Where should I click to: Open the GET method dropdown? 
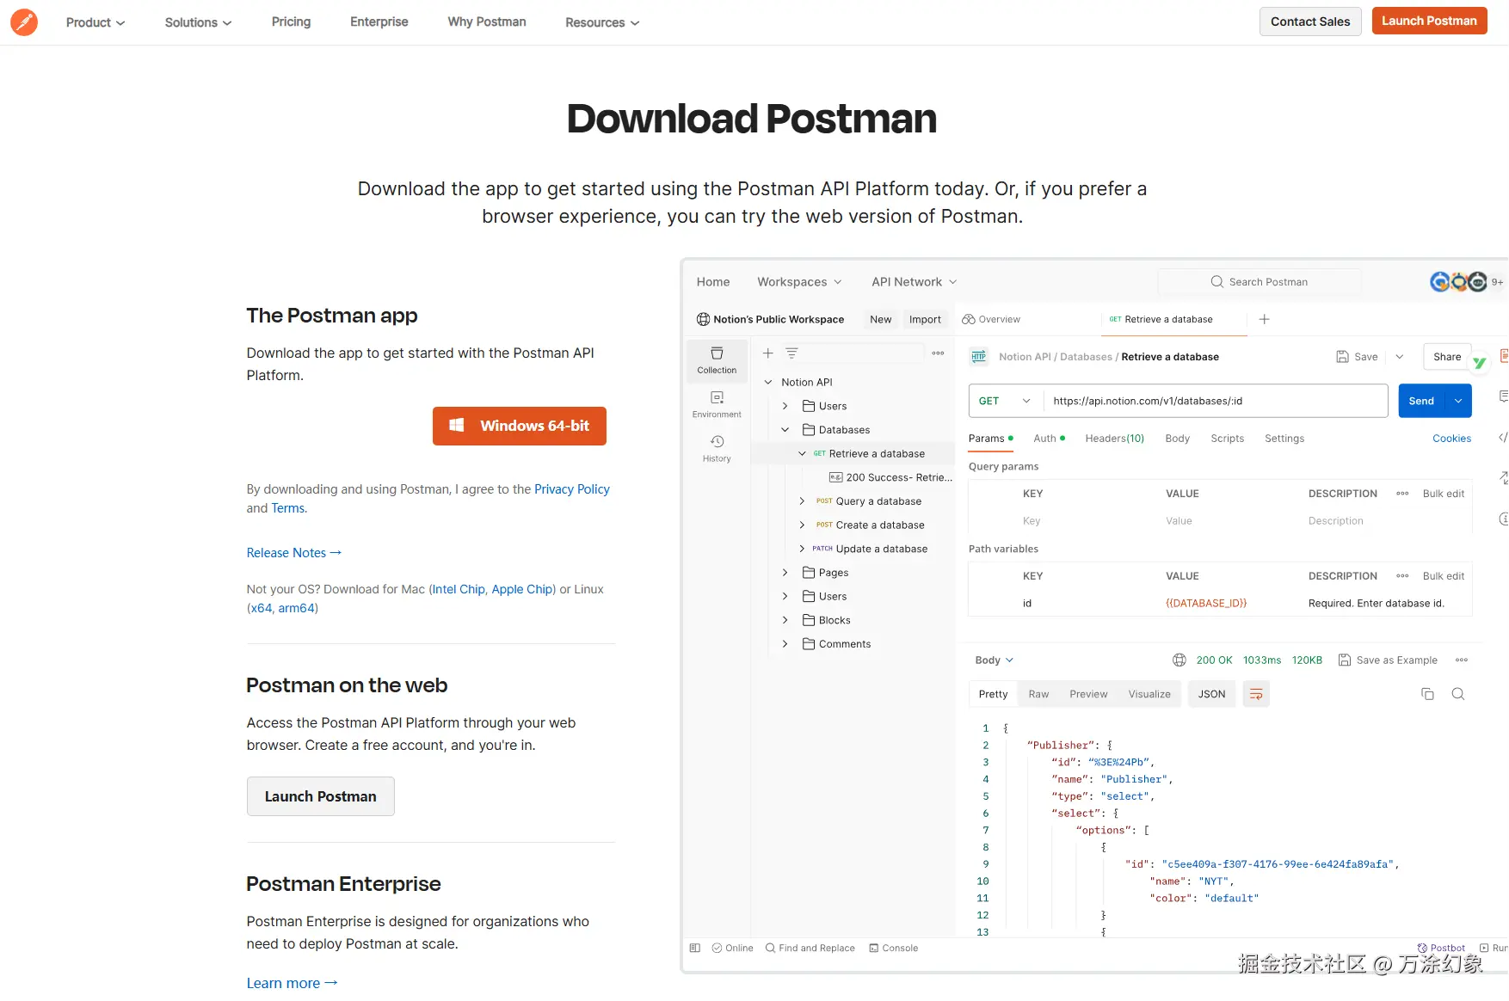point(1005,402)
